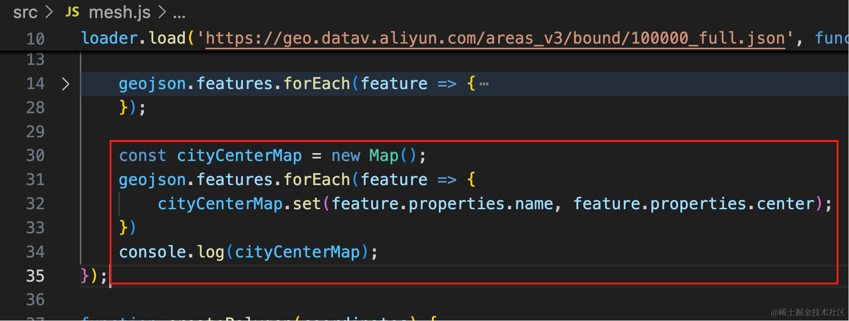Click 'Map' constructor on line 30
This screenshot has height=321, width=849.
384,155
